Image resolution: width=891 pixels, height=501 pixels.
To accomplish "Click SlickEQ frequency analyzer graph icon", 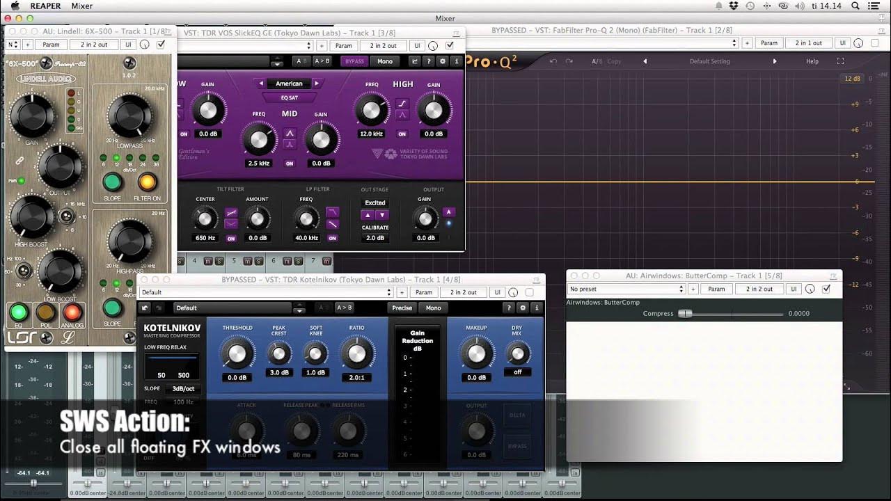I will pos(415,61).
